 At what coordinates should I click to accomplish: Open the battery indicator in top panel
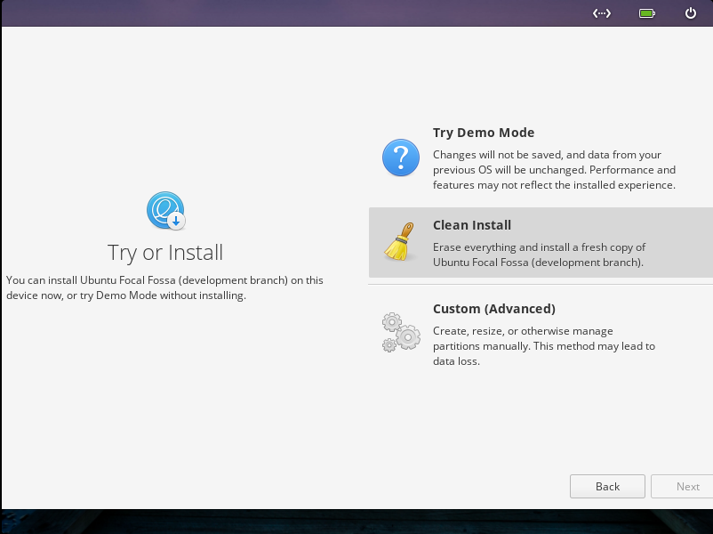[x=646, y=13]
